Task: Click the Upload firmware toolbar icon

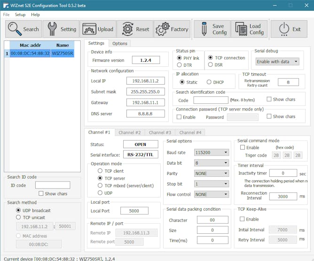Action: (89, 29)
